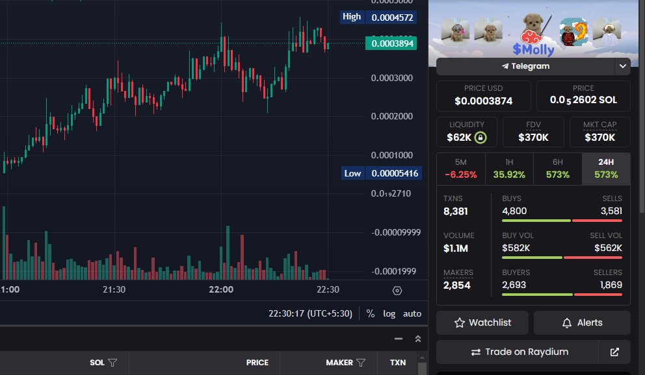
Task: Click the High 0.0004572 price label
Action: 378,18
